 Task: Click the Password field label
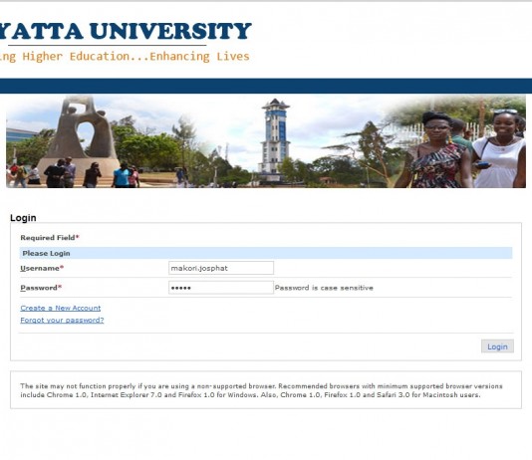(x=41, y=288)
